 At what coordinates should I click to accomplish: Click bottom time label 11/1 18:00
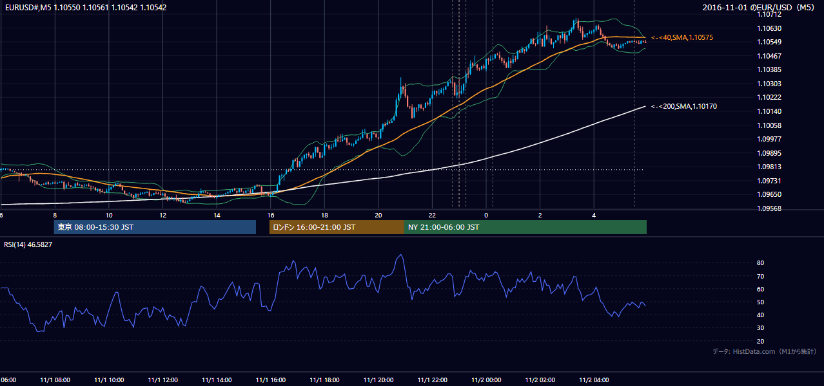pyautogui.click(x=324, y=380)
